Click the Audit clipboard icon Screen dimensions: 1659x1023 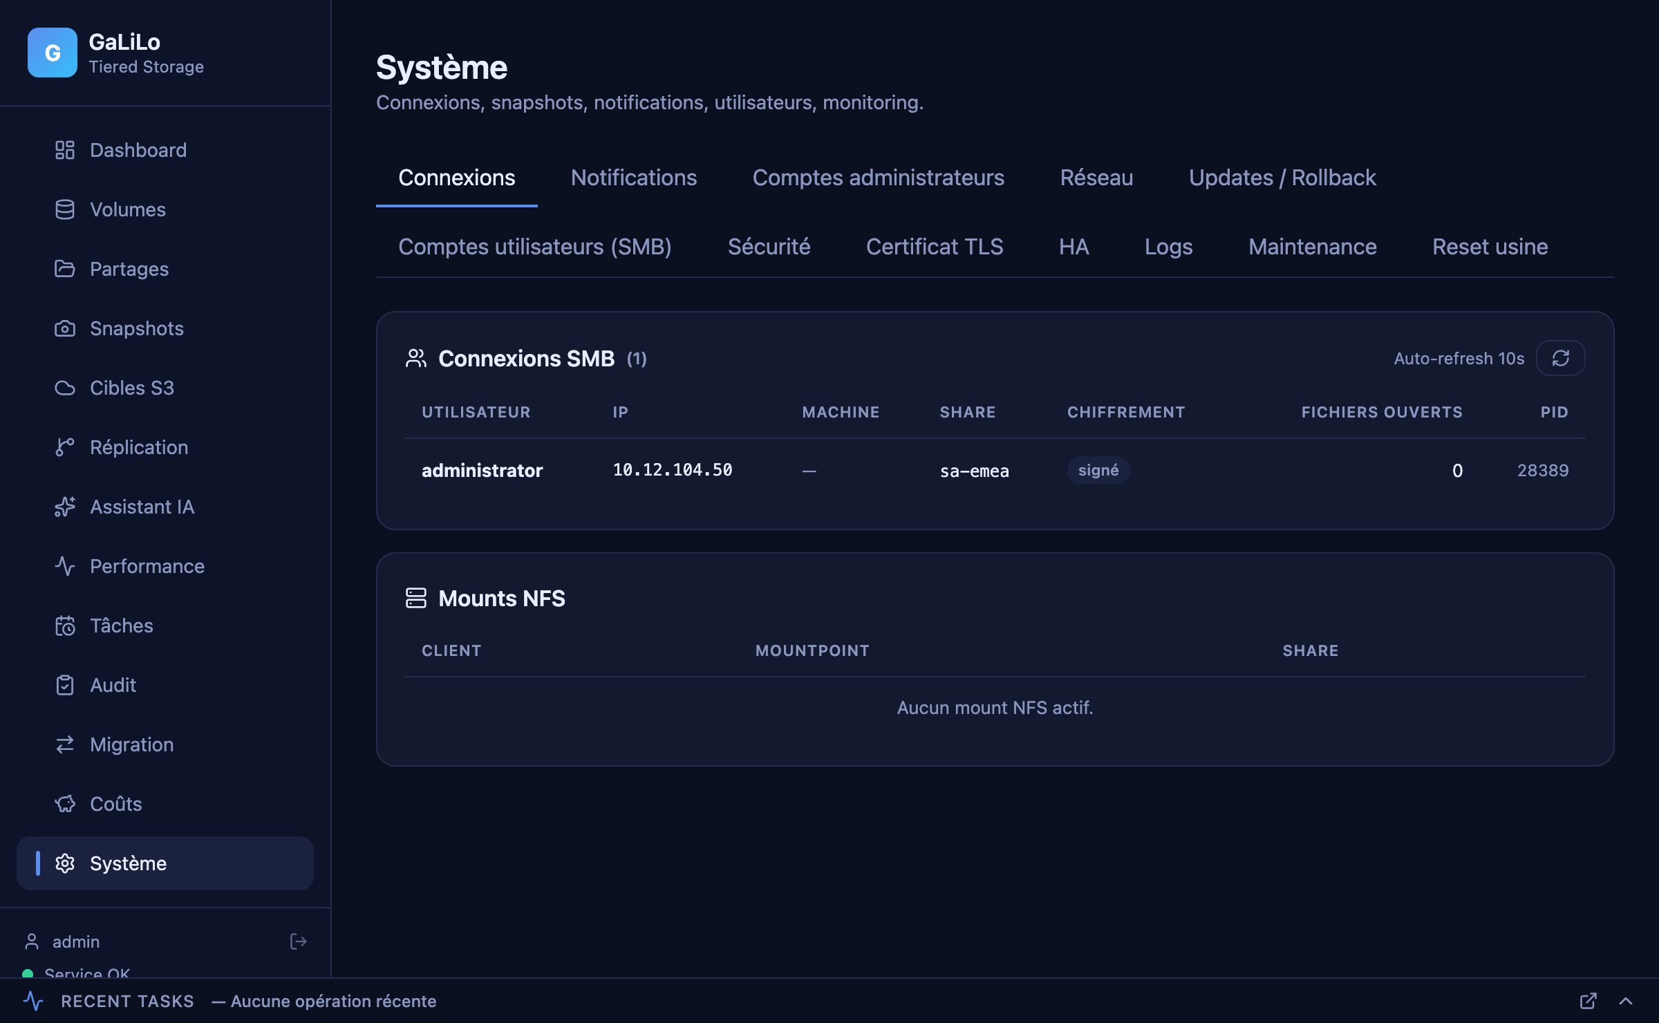65,685
